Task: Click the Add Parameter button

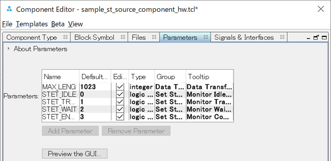Action: pos(70,131)
